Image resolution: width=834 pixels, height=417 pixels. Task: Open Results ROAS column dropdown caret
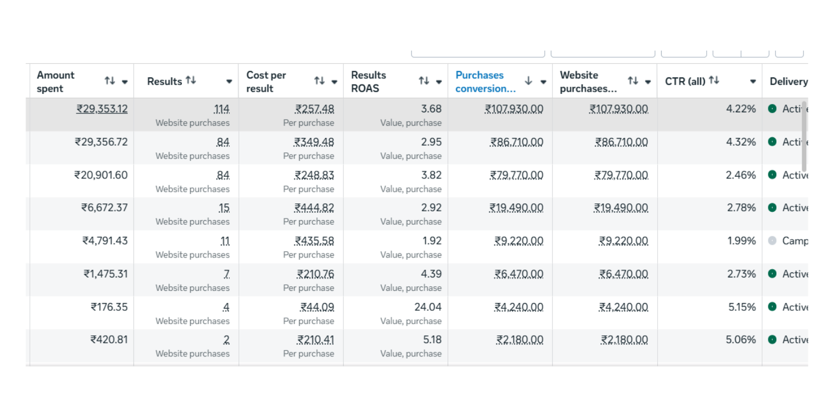pyautogui.click(x=439, y=82)
